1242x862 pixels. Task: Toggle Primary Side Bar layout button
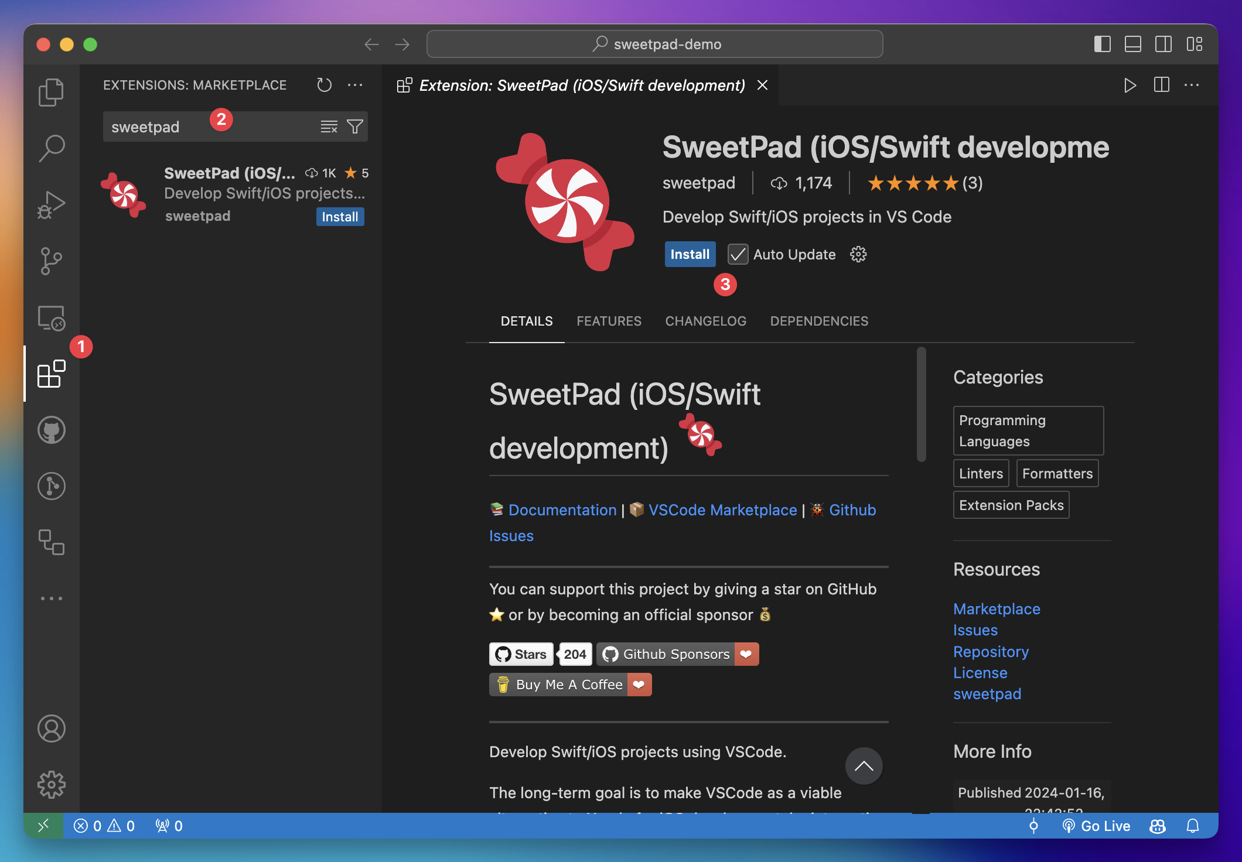pyautogui.click(x=1102, y=44)
